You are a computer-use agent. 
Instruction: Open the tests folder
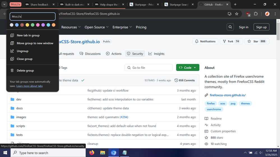click(x=19, y=135)
